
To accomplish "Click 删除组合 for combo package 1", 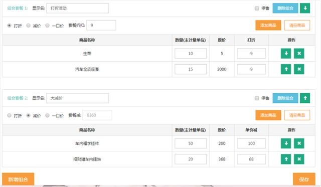I will 285,8.
